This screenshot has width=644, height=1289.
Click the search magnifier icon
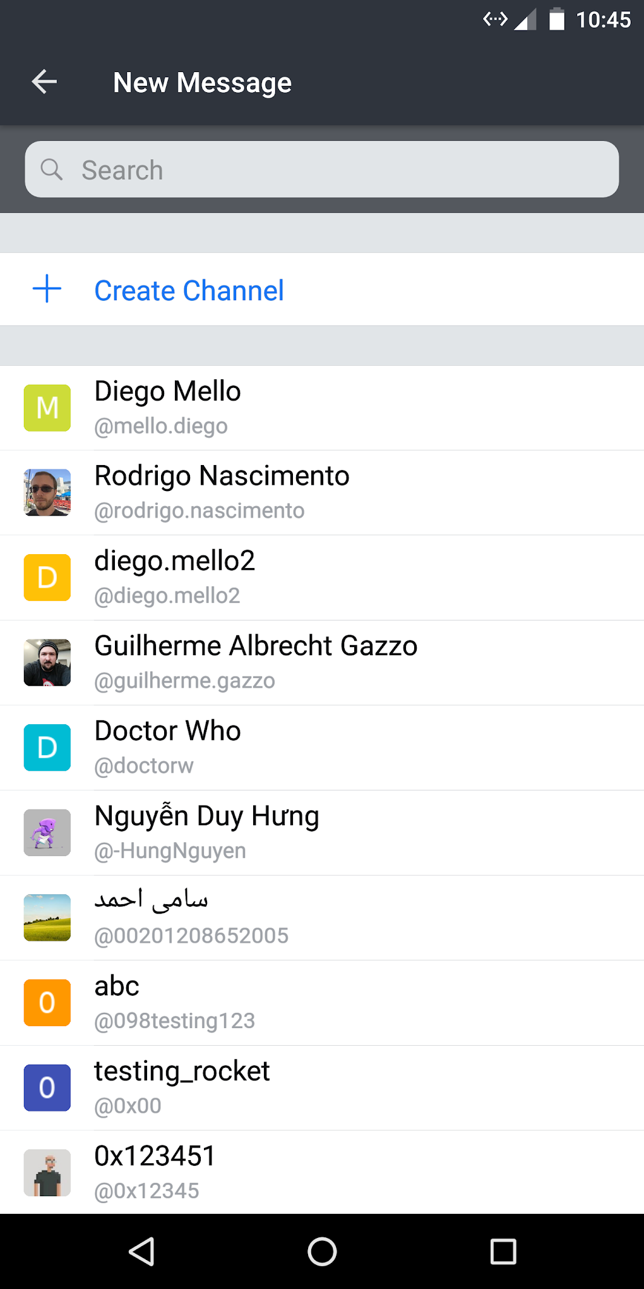click(x=52, y=169)
